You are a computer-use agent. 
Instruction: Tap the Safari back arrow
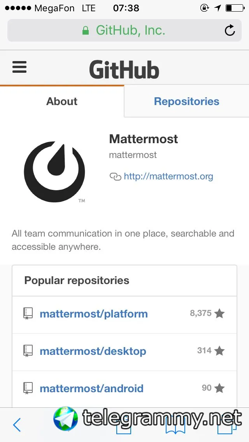pos(17,425)
